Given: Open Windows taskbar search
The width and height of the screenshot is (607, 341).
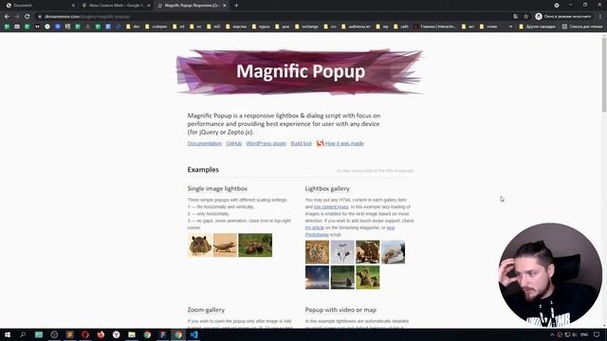Looking at the screenshot, I should click(x=23, y=334).
